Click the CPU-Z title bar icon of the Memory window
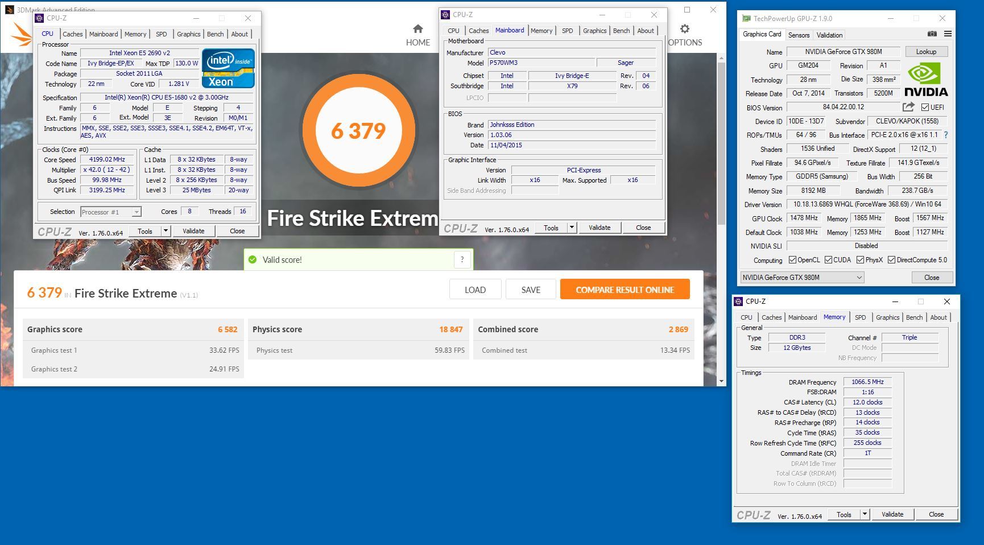 (x=738, y=302)
